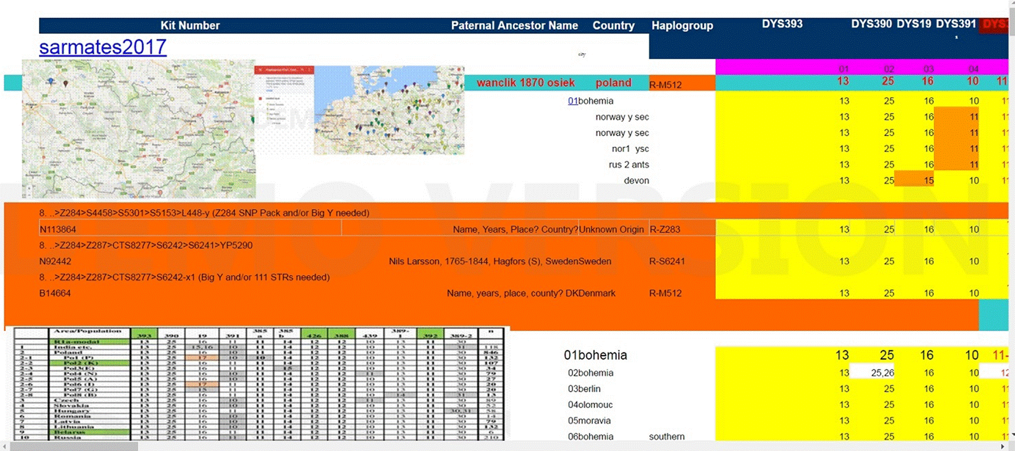Viewport: 1015px width, 451px height.
Task: Click the vertical scrollbar down arrow
Action: pyautogui.click(x=1011, y=436)
